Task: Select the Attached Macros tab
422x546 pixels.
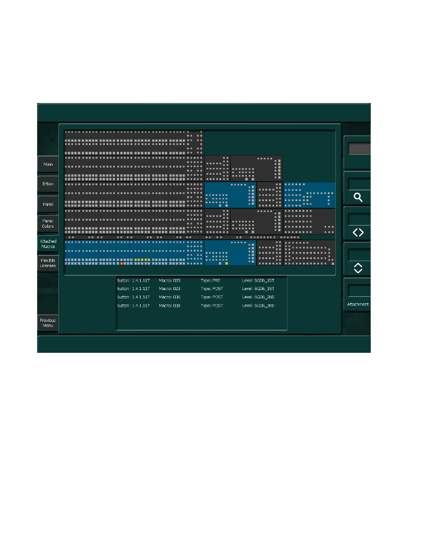Action: coord(48,244)
